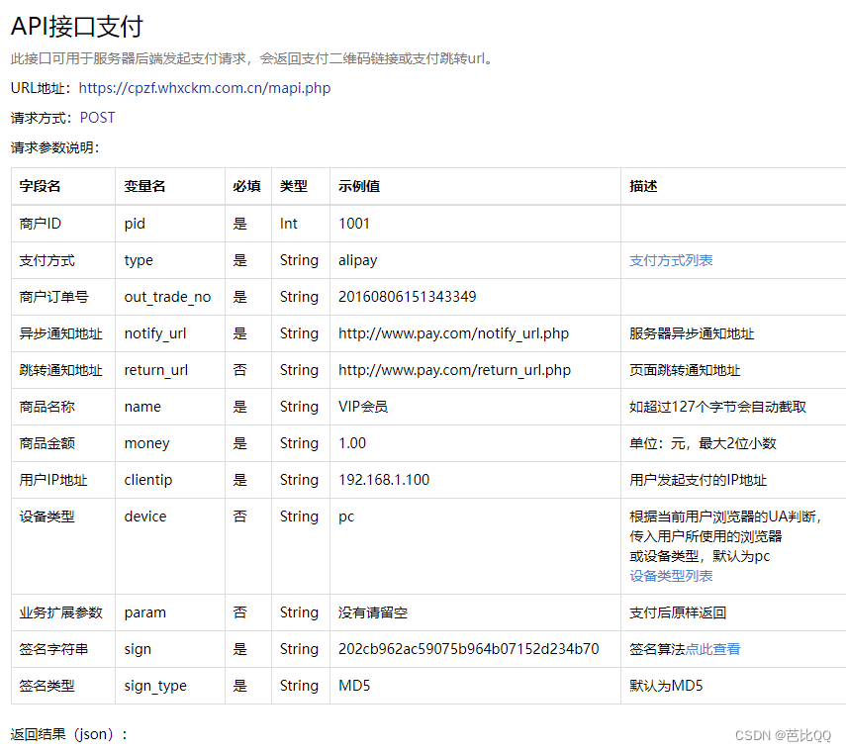Open the 支付方式列表 link
Screen dimensions: 846x752
[x=671, y=260]
